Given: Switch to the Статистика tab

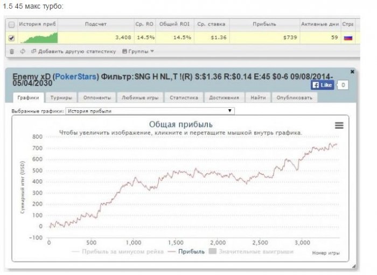Looking at the screenshot, I should pyautogui.click(x=184, y=98).
